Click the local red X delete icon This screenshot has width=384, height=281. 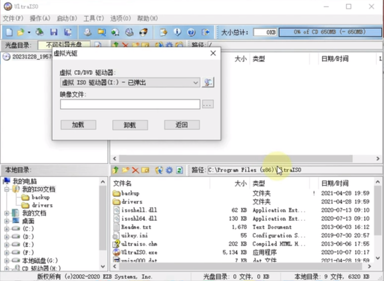tap(135, 170)
